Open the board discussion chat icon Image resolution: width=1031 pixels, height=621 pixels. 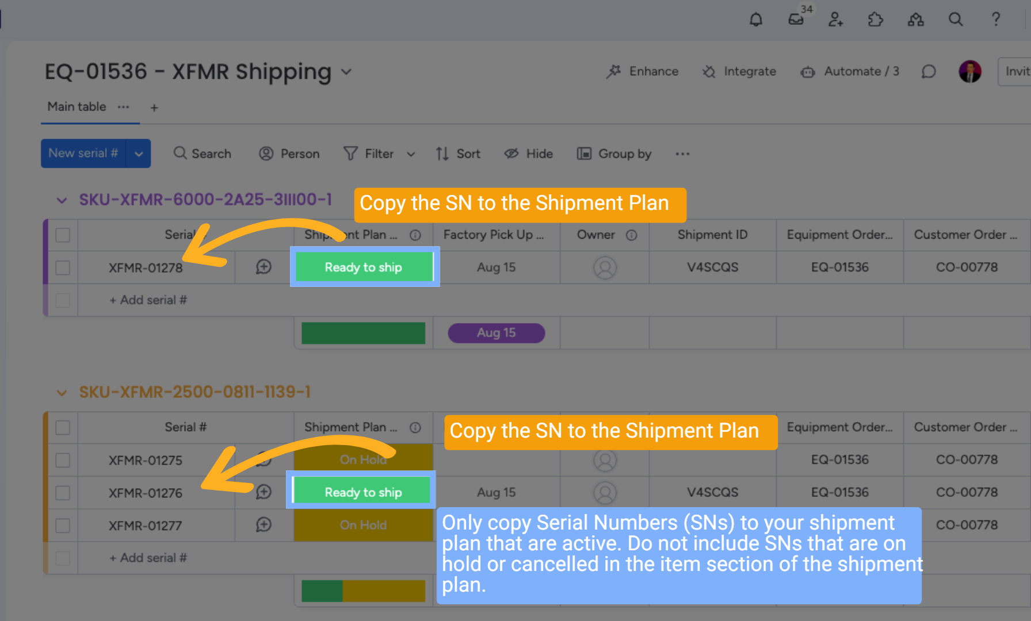929,71
